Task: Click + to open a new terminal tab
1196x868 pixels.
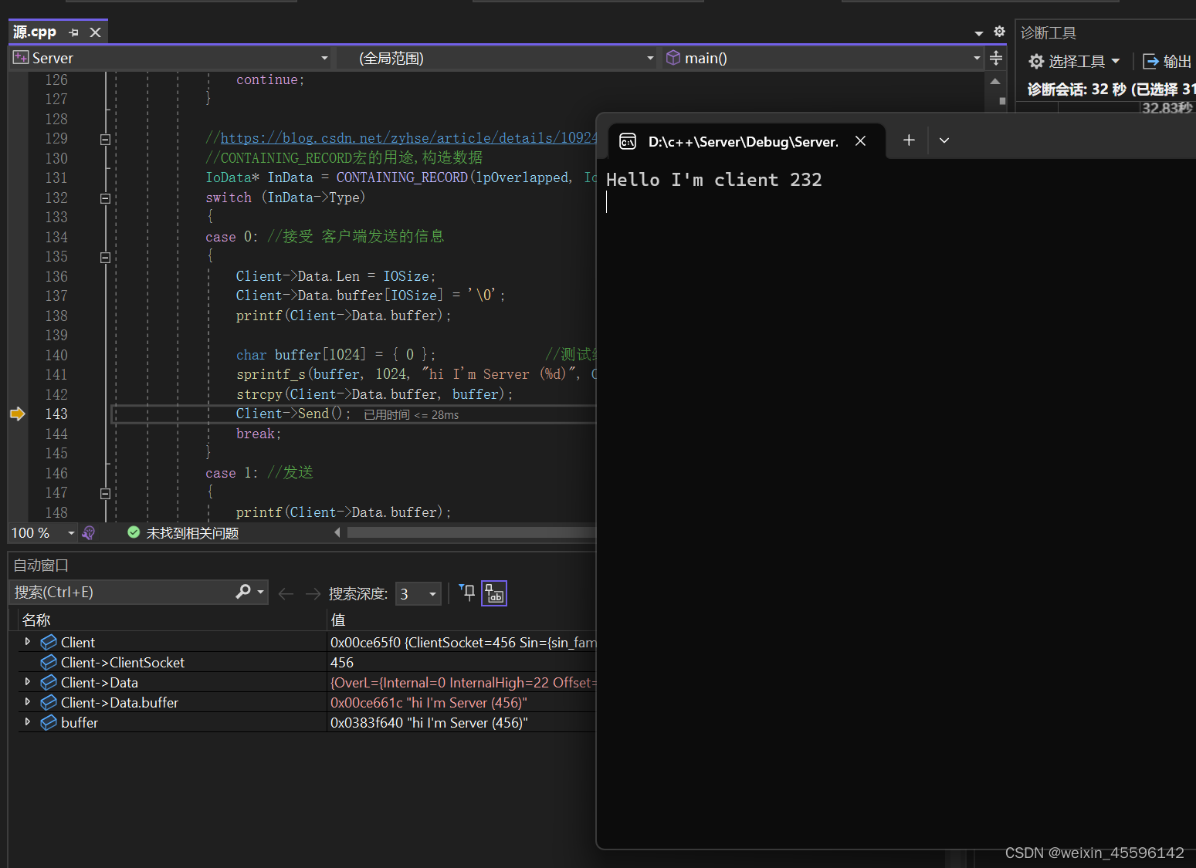Action: coord(908,140)
